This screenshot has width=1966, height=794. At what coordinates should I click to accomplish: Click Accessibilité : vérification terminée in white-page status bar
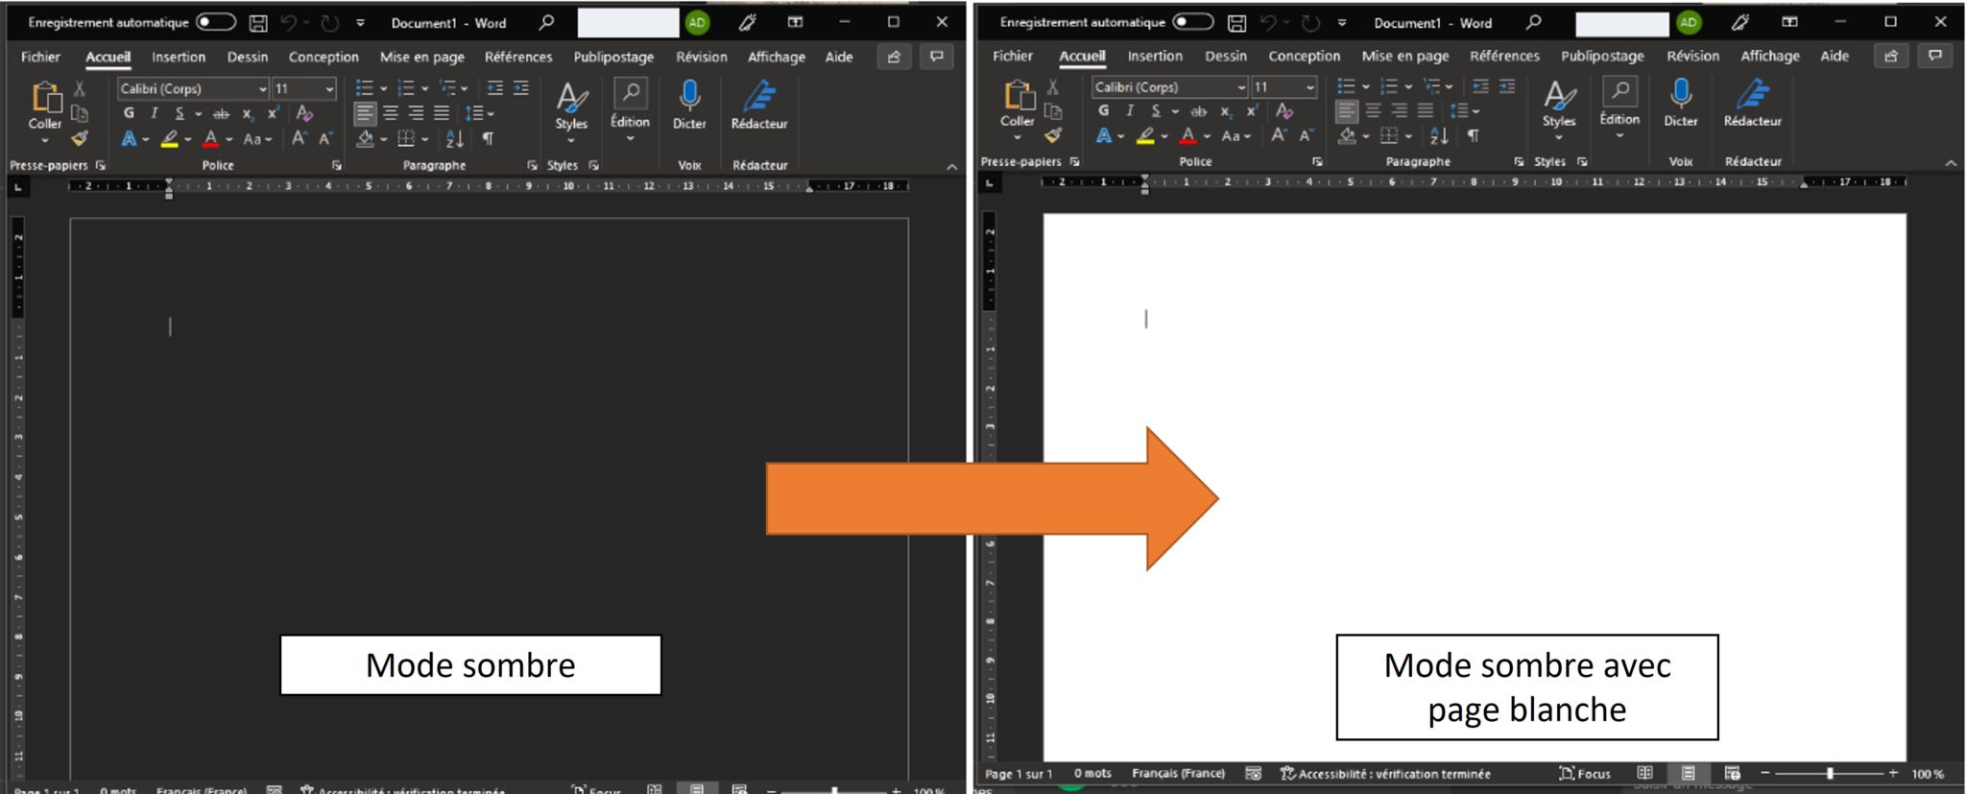coord(1385,773)
